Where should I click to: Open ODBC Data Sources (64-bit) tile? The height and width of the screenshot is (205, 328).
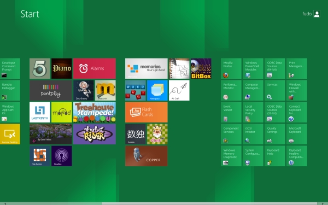[275, 68]
